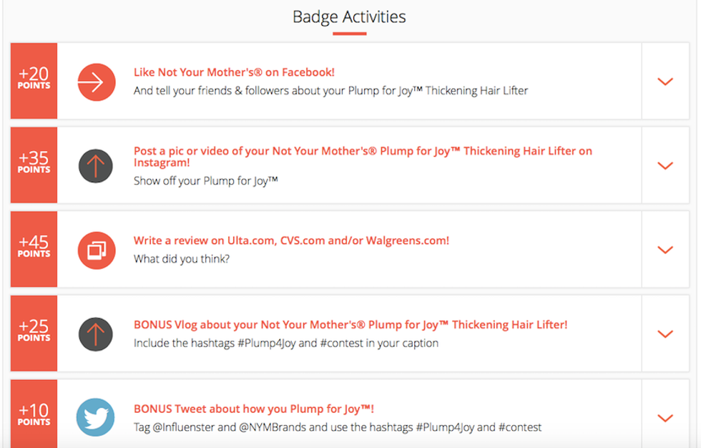Click the +45 points badge
Image resolution: width=701 pixels, height=448 pixels.
pyautogui.click(x=34, y=249)
